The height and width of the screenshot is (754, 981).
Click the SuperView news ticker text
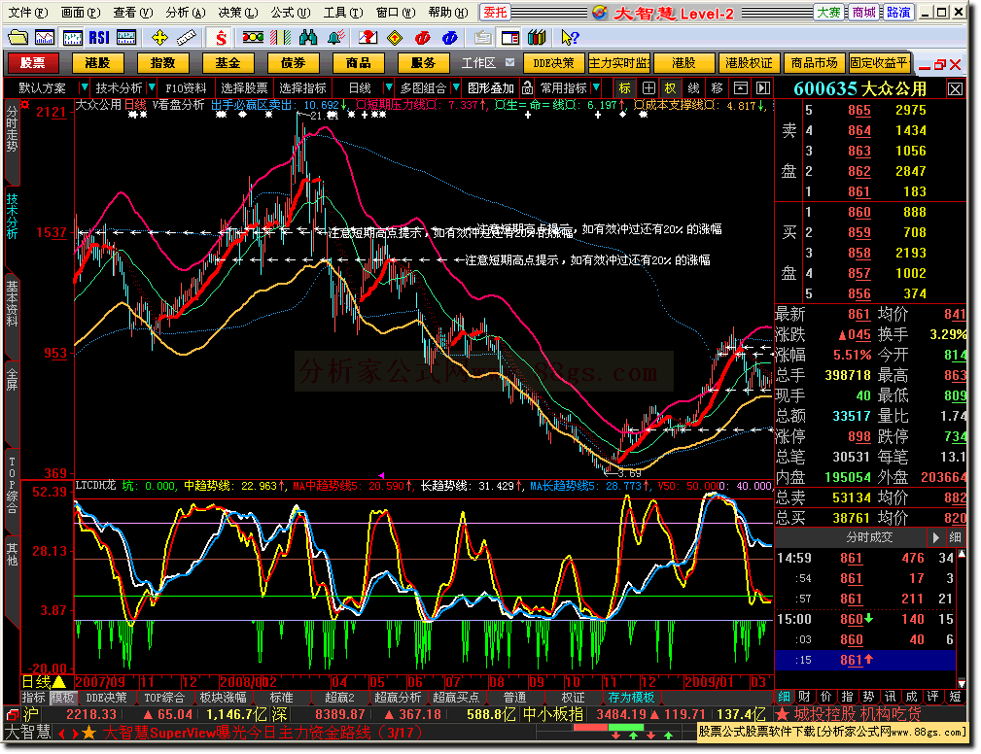(263, 733)
